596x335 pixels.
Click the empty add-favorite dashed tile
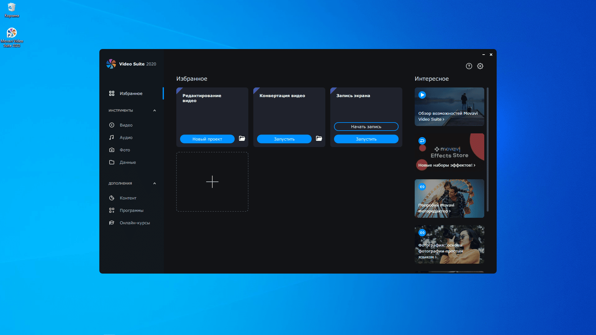point(212,182)
